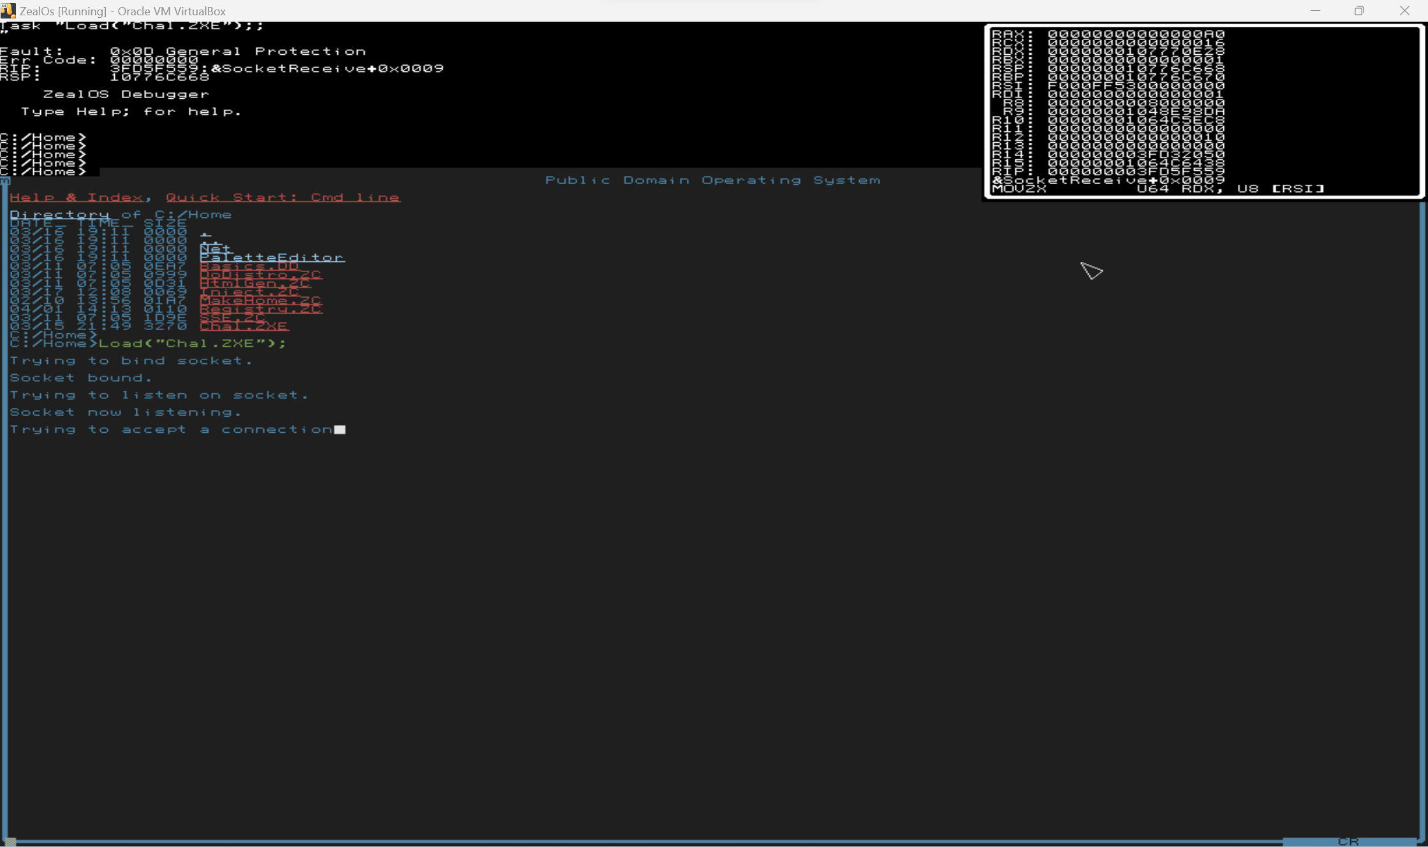The width and height of the screenshot is (1428, 847).
Task: Click the blinking cursor after accept a connection
Action: coord(340,430)
